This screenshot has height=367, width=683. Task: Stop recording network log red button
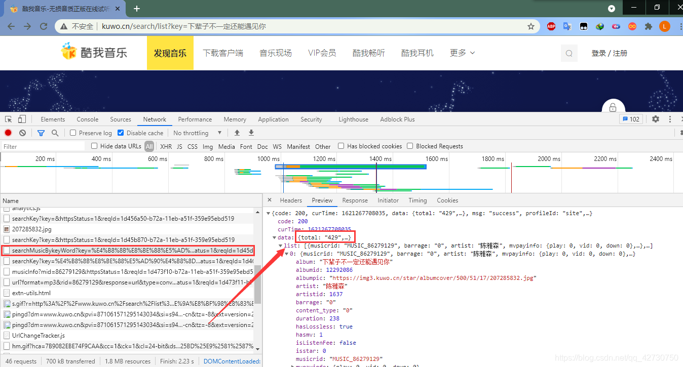[x=8, y=133]
